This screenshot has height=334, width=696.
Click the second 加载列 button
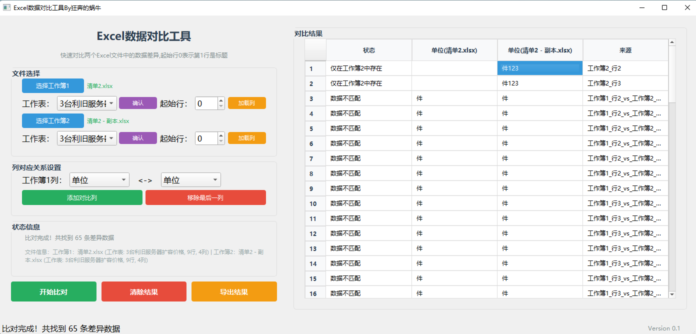tap(246, 138)
